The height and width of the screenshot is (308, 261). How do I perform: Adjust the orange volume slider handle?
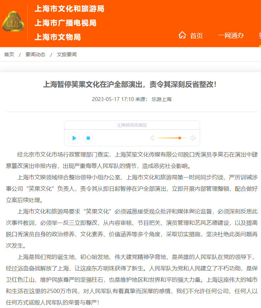180,138
